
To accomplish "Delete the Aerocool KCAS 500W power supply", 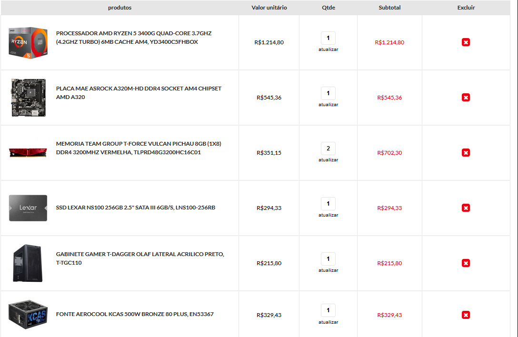I will tap(466, 315).
